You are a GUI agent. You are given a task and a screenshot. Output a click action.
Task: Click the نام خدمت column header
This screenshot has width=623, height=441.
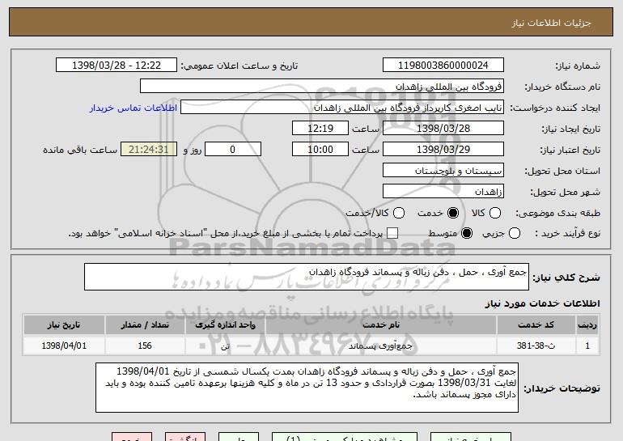(x=381, y=325)
